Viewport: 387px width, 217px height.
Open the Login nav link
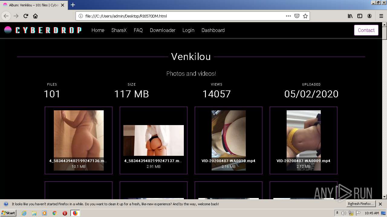click(x=188, y=30)
